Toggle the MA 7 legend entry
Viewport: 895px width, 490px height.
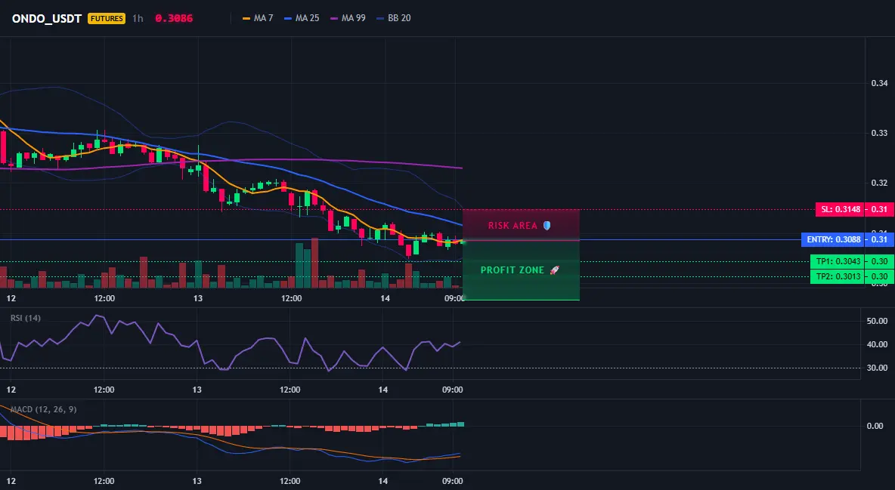tap(258, 18)
